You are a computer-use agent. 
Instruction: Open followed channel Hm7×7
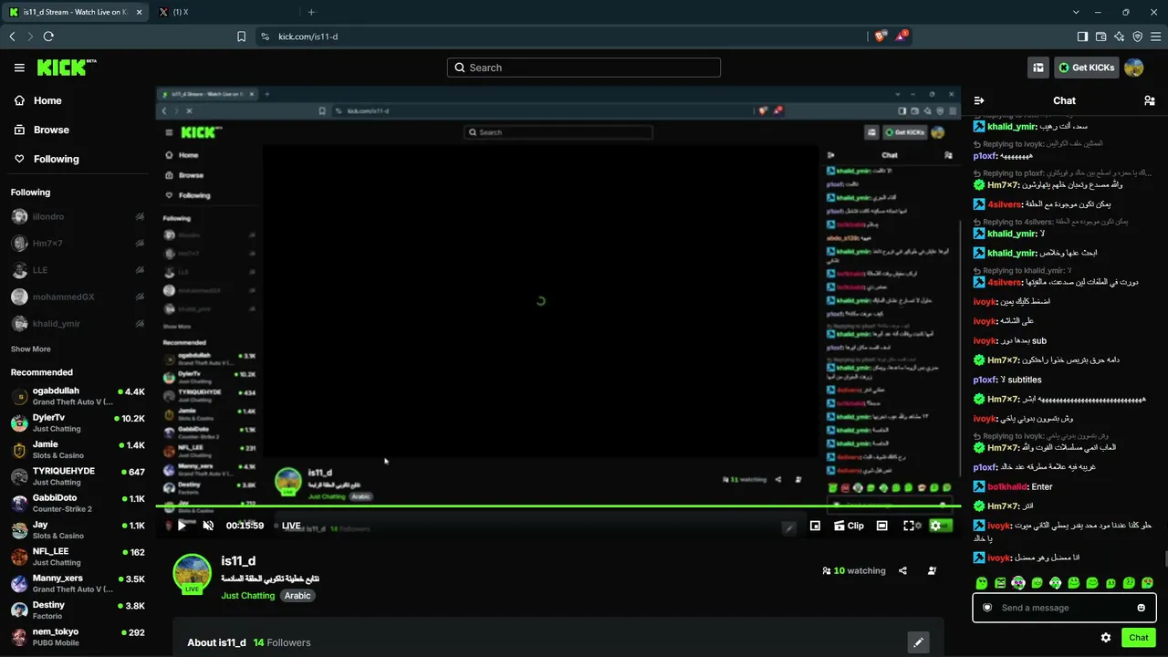tap(78, 244)
